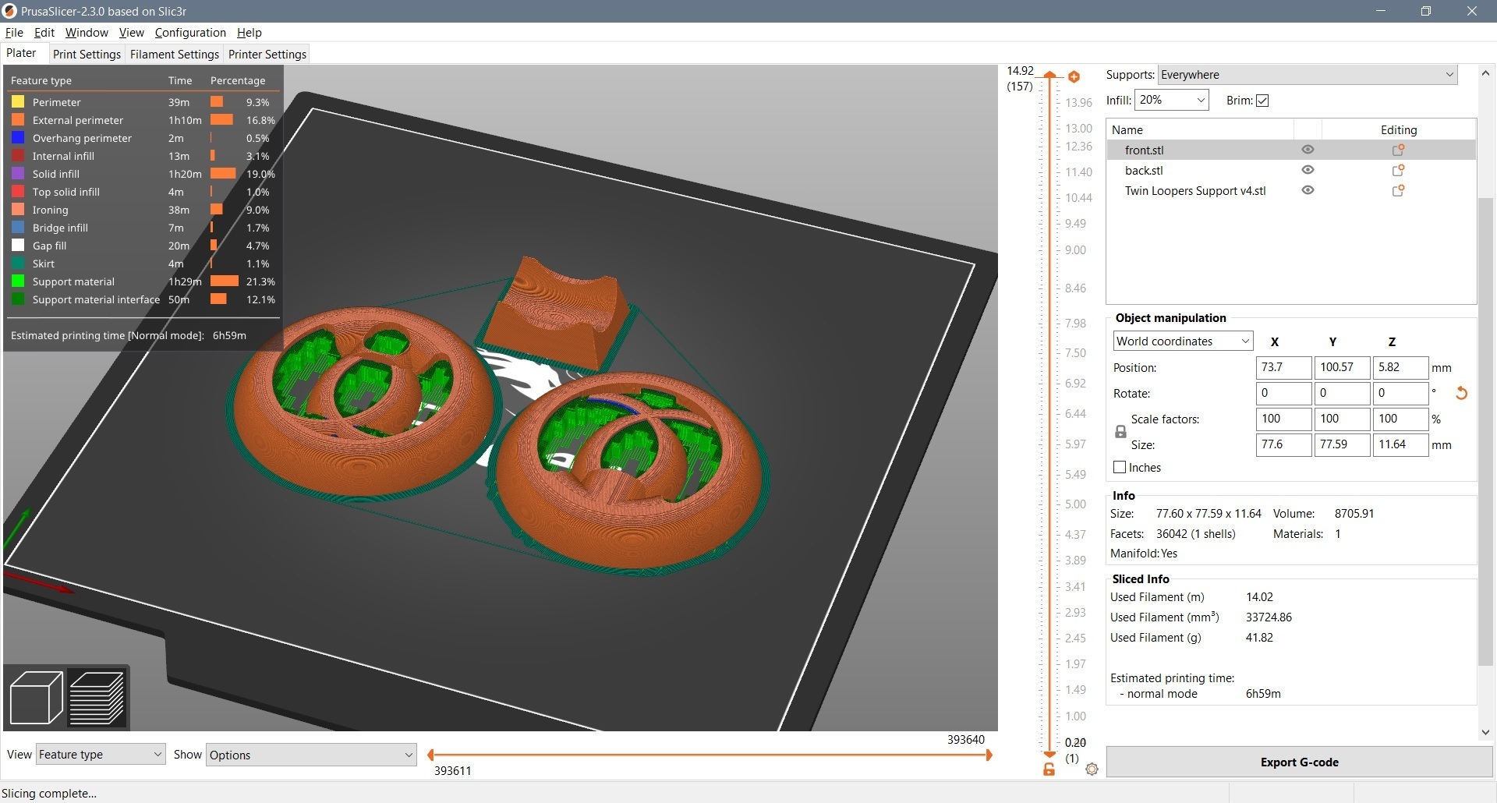The image size is (1497, 803).
Task: Hide front.stl using its eye icon
Action: coord(1308,150)
